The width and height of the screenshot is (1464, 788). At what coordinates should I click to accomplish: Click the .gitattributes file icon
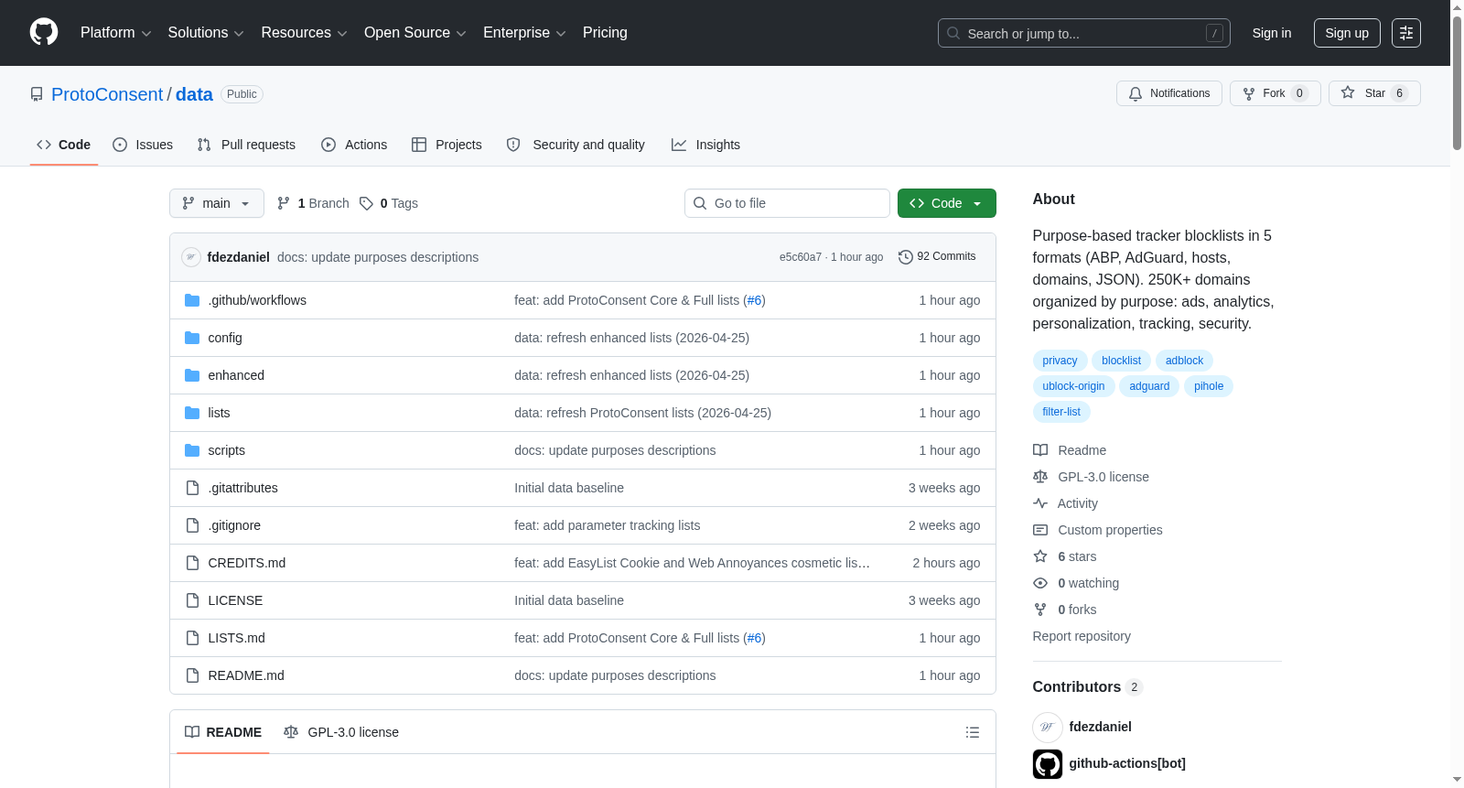tap(192, 488)
